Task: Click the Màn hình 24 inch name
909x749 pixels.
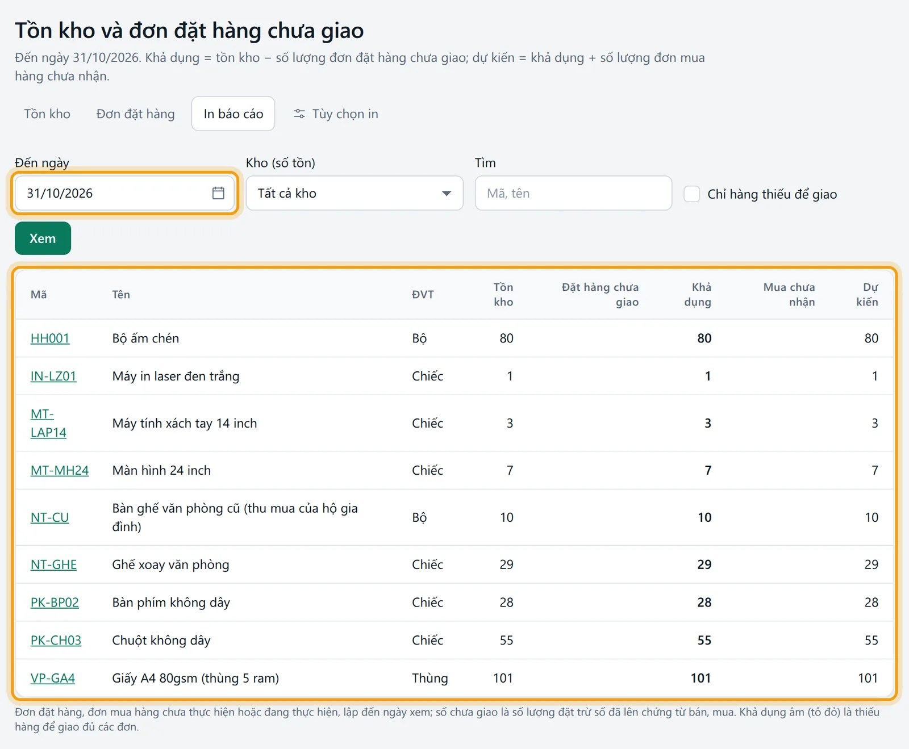Action: click(x=161, y=470)
